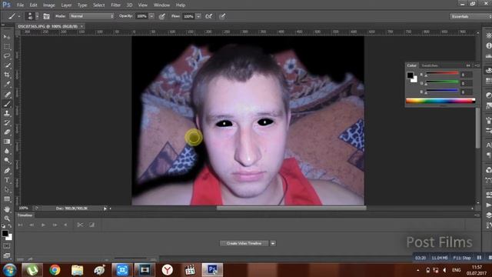
Task: Go to first frame in timeline
Action: click(x=21, y=225)
